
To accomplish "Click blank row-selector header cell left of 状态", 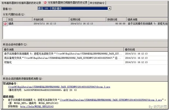I will [5, 19].
